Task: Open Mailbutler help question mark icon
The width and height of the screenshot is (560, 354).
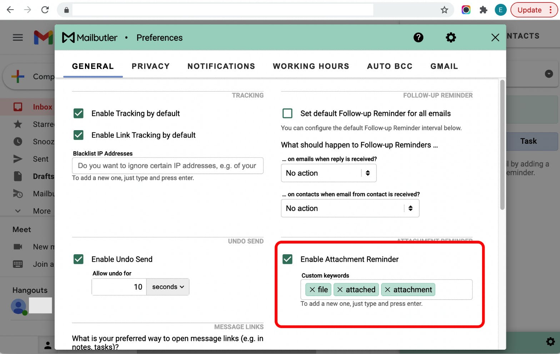Action: coord(418,38)
